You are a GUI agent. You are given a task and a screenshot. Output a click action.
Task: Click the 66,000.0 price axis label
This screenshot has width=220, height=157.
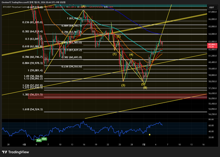(213, 19)
